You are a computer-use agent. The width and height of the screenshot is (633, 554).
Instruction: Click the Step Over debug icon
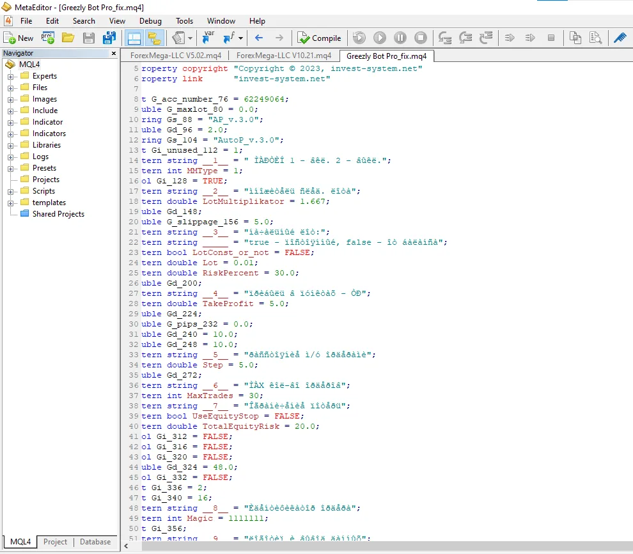coord(465,38)
